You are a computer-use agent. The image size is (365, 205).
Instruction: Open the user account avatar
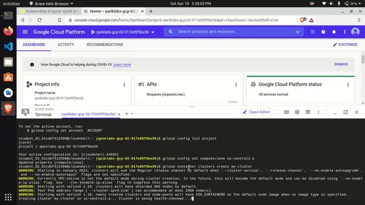pos(355,32)
